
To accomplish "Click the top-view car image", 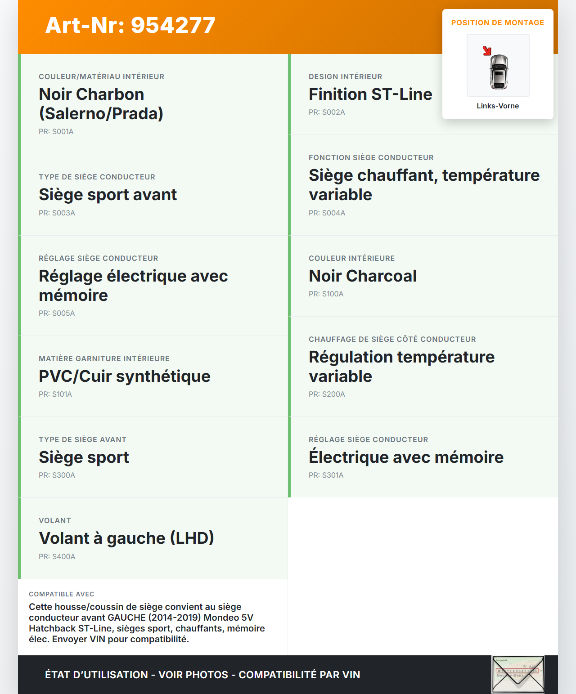I will (x=498, y=71).
